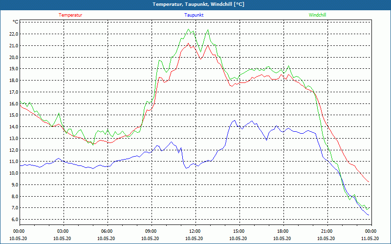Click the 12:00 time label
This screenshot has height=244, width=391.
(195, 231)
